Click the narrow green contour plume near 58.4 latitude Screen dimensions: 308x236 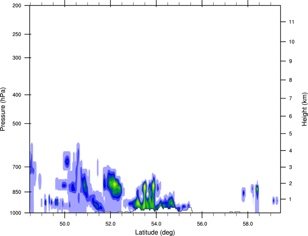(x=257, y=190)
